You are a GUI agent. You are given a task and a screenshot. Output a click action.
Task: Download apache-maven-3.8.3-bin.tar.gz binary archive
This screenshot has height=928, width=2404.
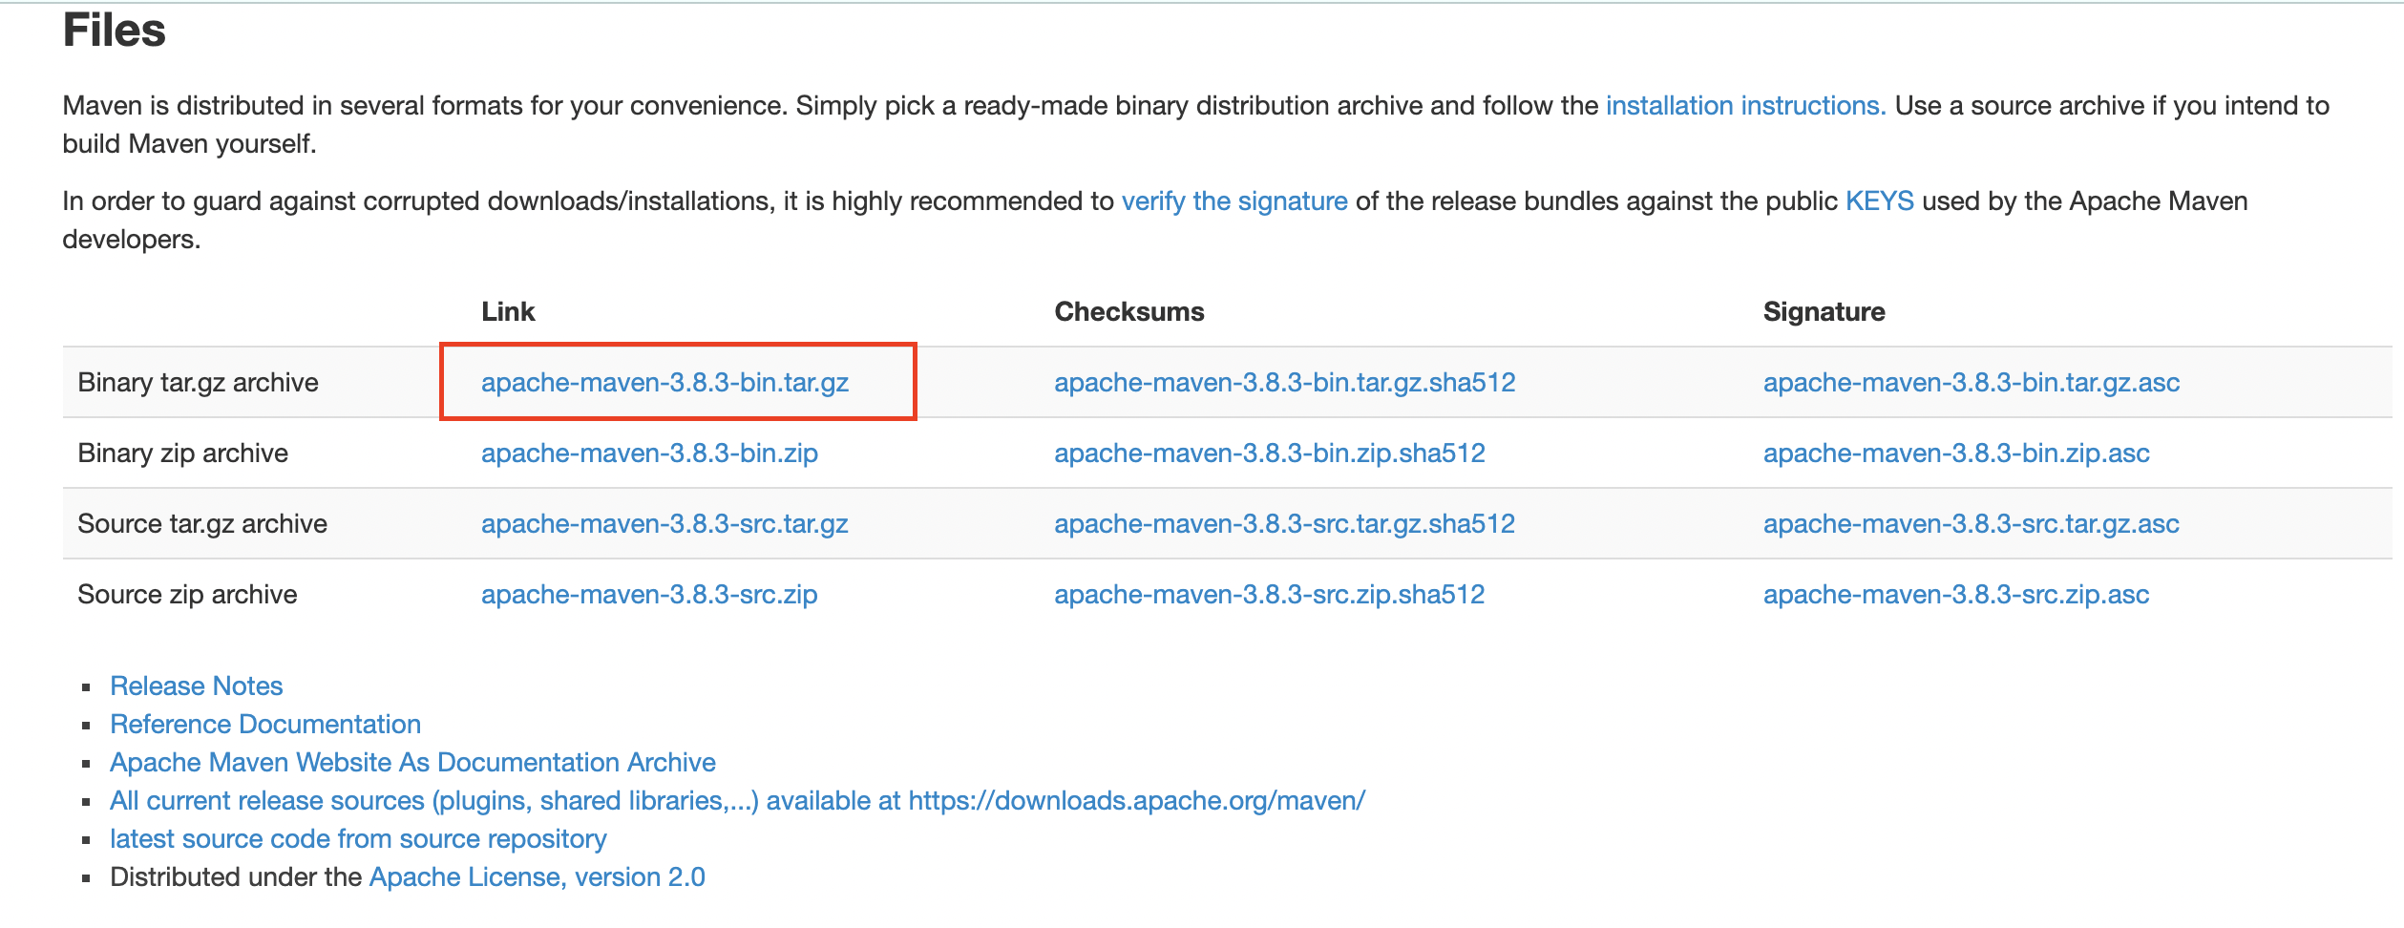[664, 383]
